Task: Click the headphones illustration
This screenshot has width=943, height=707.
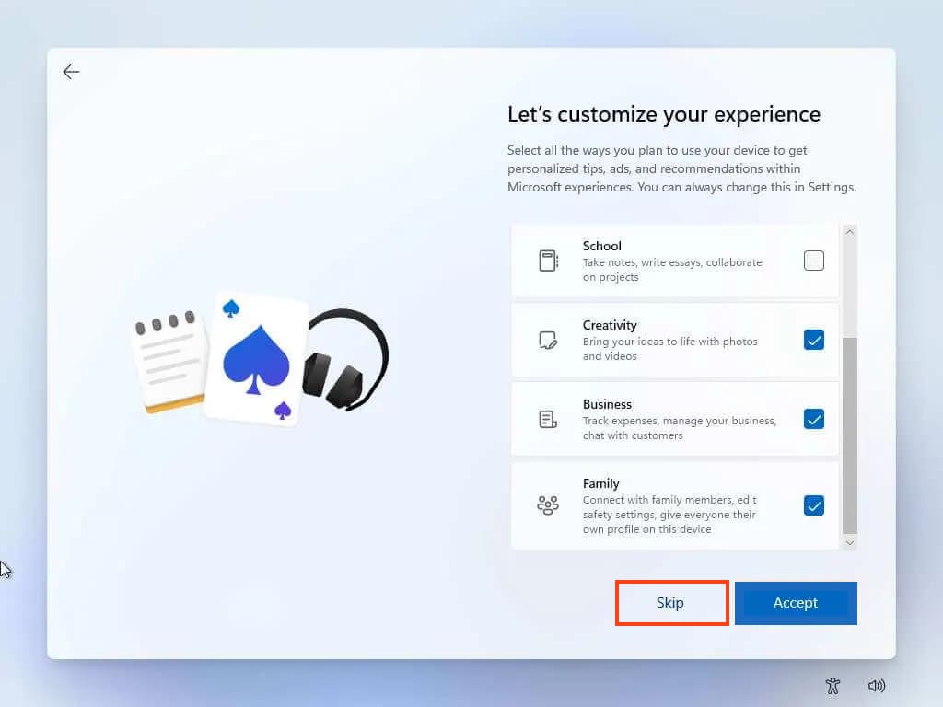Action: tap(348, 359)
